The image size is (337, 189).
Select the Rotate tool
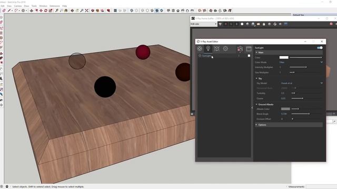click(46, 10)
